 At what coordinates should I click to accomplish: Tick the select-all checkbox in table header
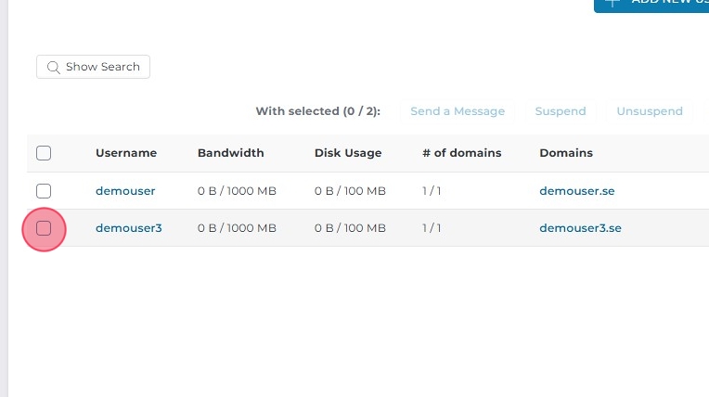click(x=44, y=153)
